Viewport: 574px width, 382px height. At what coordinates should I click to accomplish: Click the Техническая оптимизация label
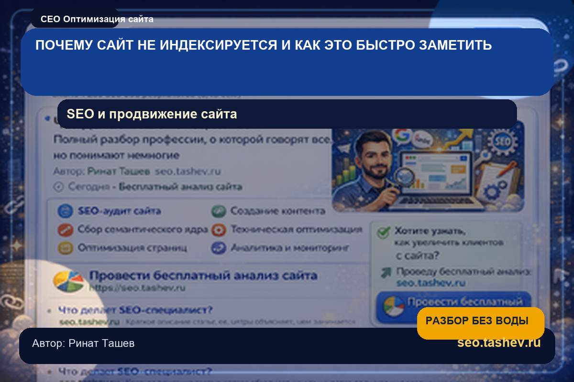(296, 230)
